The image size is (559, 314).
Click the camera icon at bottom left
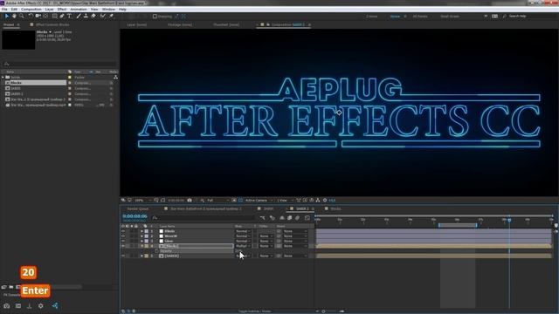click(7, 306)
